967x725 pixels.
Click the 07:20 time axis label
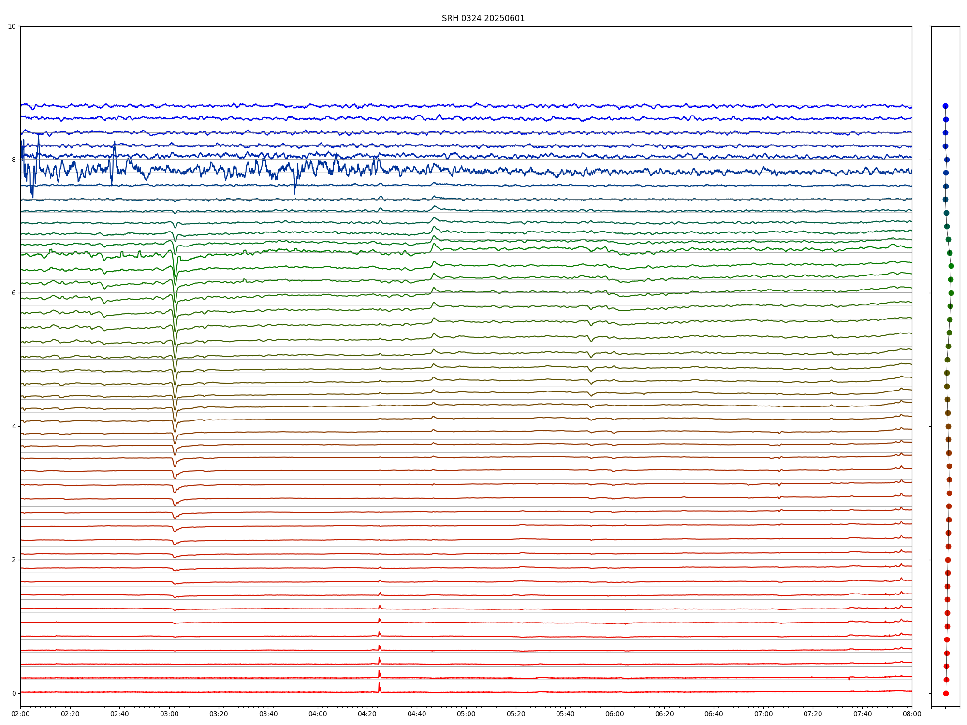click(813, 714)
